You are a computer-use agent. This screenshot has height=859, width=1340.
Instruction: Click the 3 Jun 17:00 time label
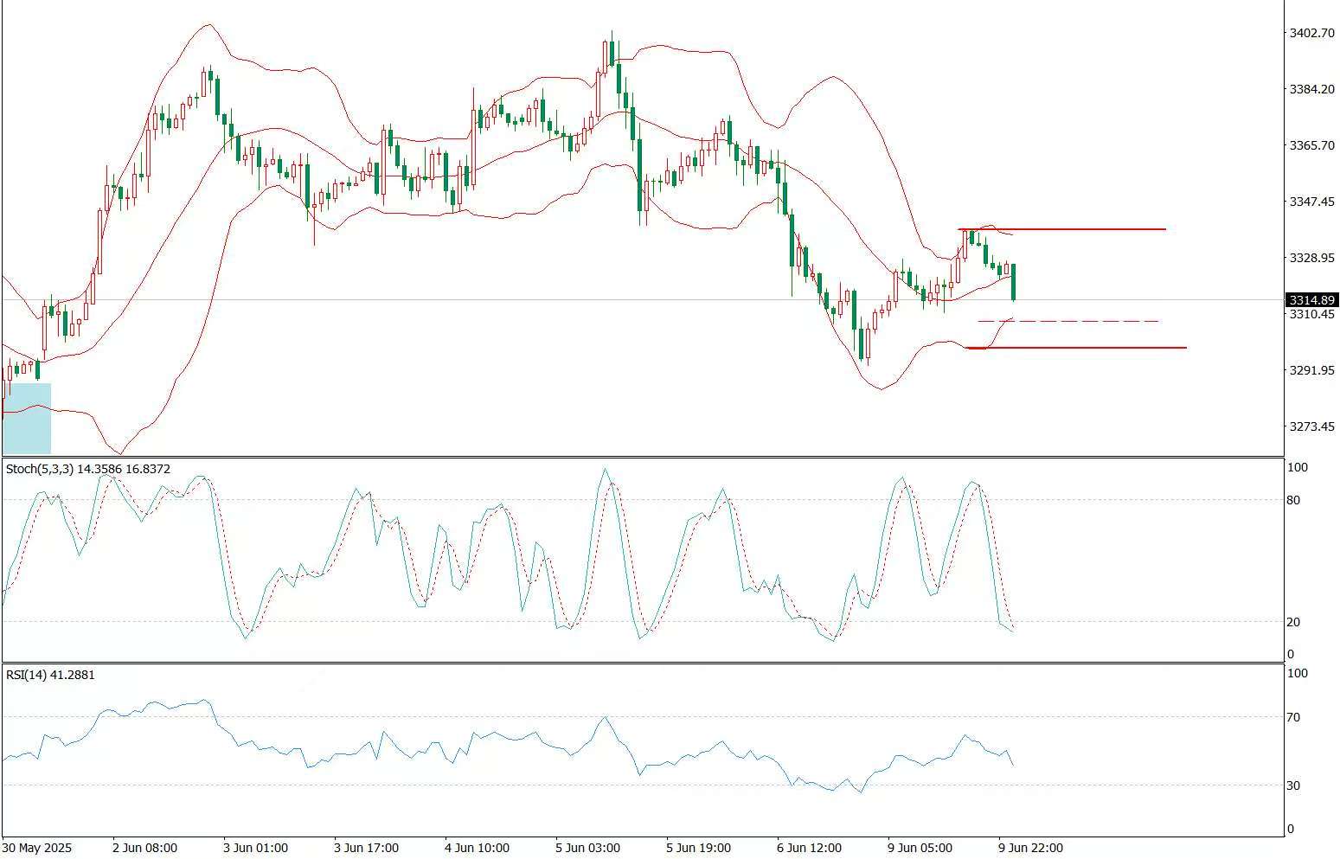point(366,848)
